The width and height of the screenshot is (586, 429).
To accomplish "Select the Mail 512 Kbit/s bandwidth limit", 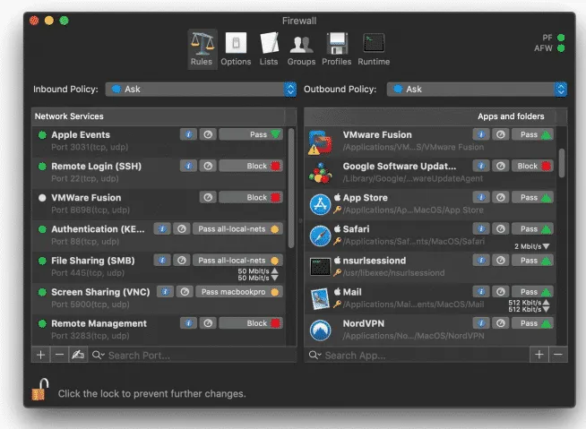I will (x=530, y=305).
